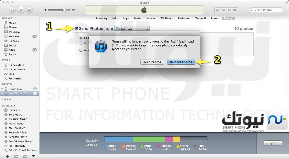
Task: Open the My Top Rated playlist
Action: click(17, 128)
